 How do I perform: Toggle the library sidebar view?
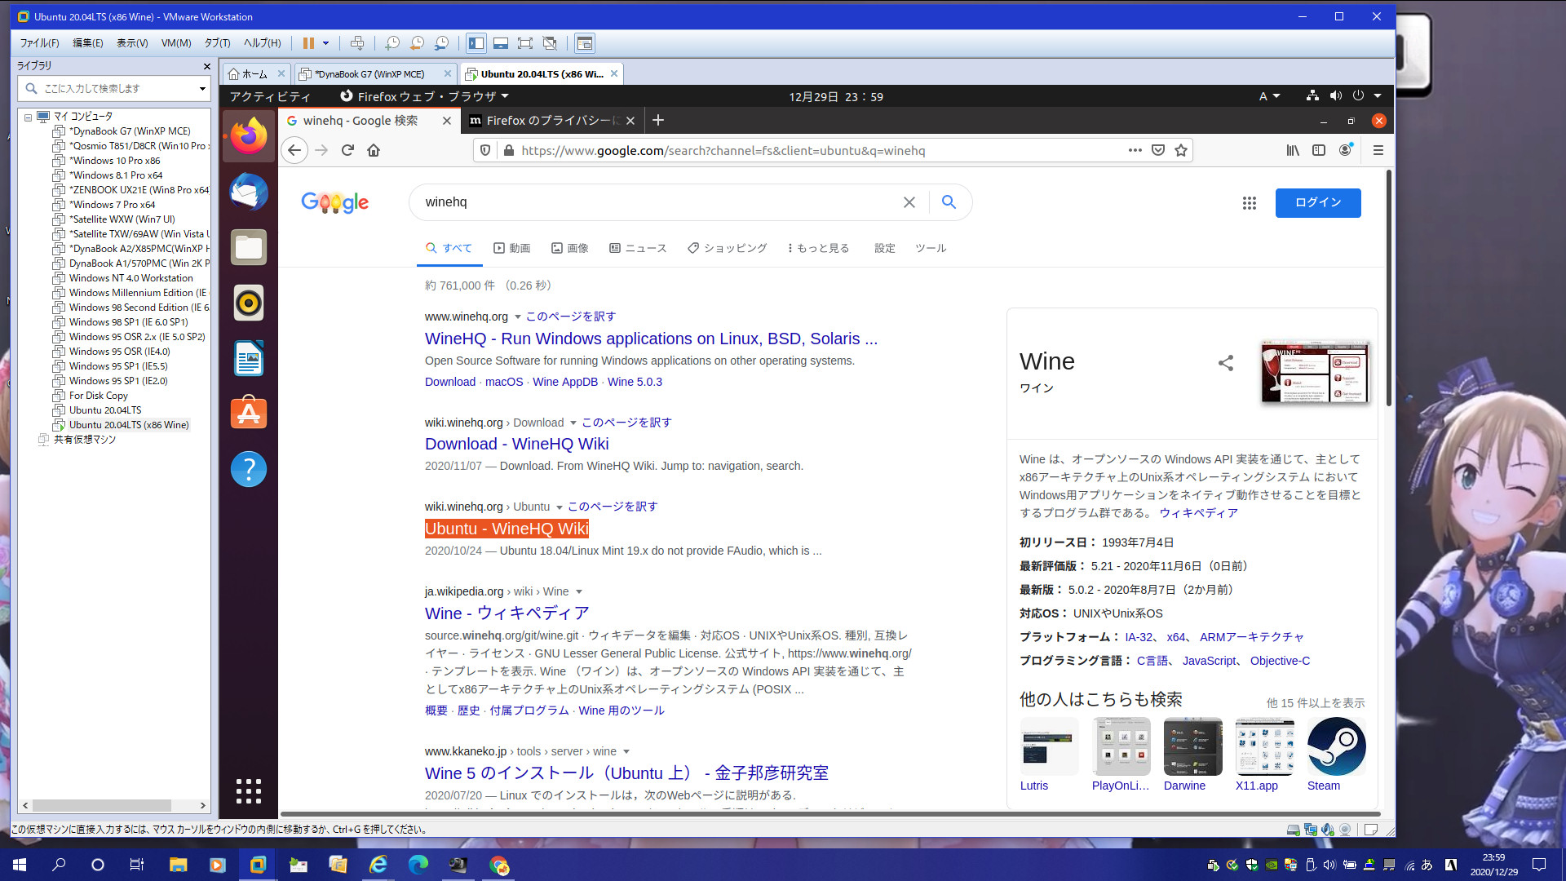pyautogui.click(x=476, y=43)
